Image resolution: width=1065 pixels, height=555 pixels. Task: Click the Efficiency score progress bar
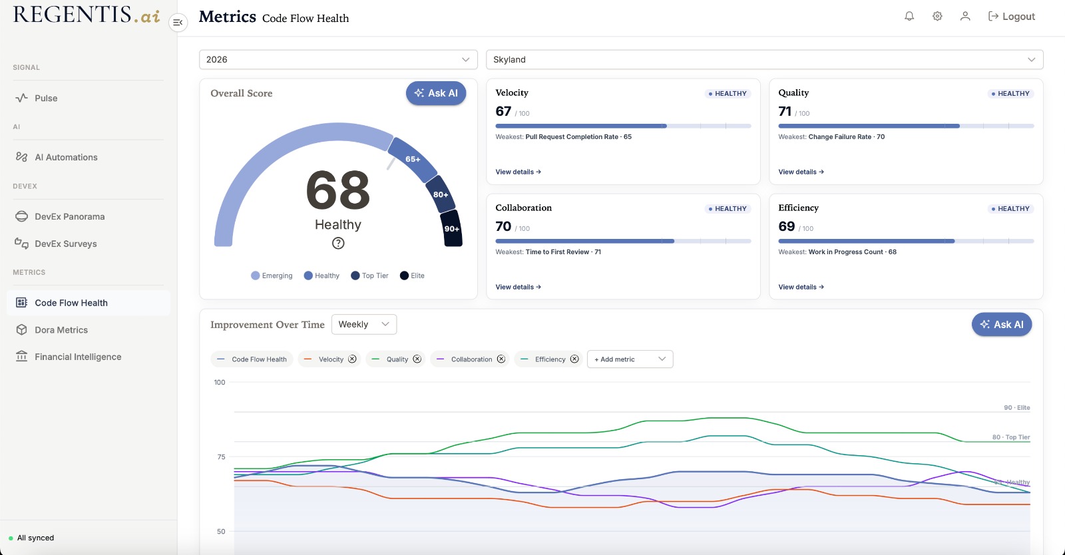click(906, 241)
